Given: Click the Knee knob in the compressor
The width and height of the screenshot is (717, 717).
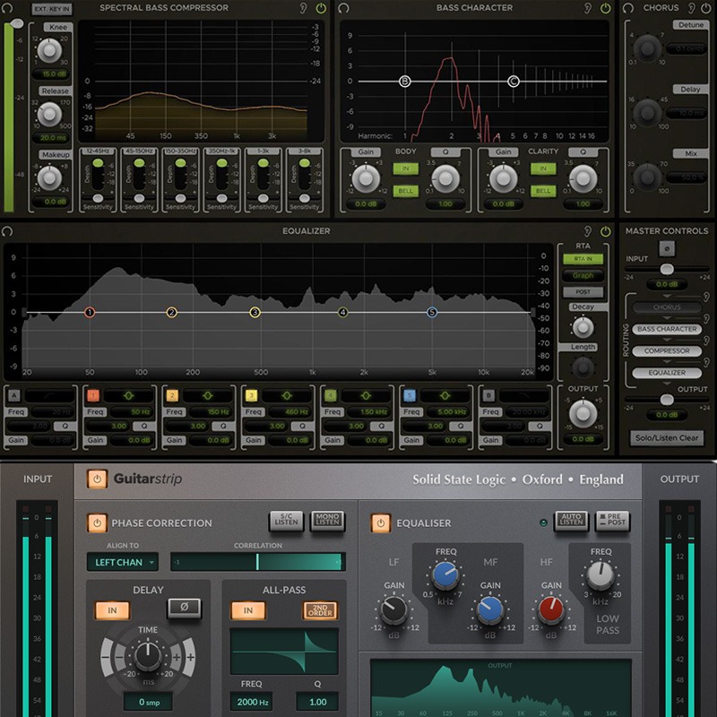Looking at the screenshot, I should pyautogui.click(x=49, y=50).
